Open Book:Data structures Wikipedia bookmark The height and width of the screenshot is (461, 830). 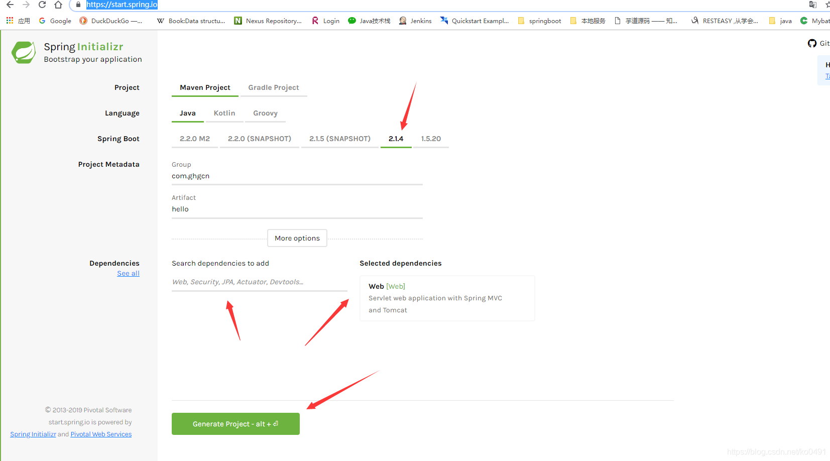(x=191, y=21)
